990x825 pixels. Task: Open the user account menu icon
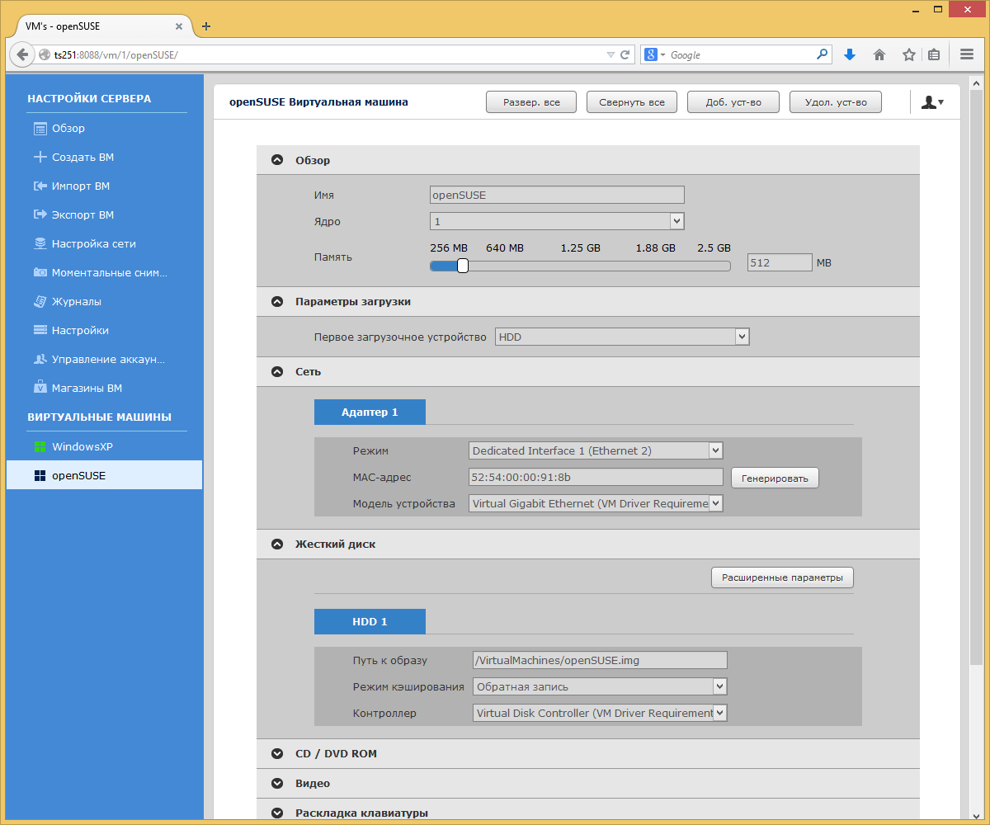pyautogui.click(x=932, y=102)
